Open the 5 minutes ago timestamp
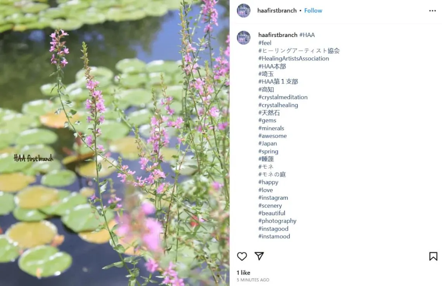 pyautogui.click(x=253, y=280)
